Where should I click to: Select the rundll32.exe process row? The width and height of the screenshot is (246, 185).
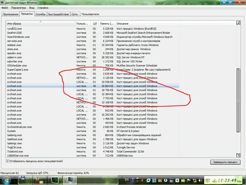tap(93, 29)
